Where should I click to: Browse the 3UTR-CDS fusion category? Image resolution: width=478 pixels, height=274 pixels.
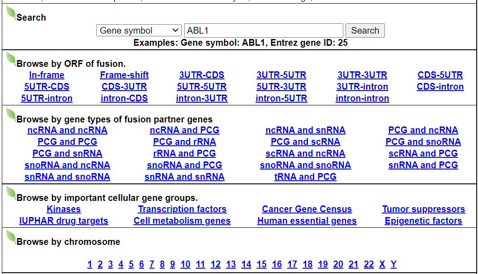[201, 75]
